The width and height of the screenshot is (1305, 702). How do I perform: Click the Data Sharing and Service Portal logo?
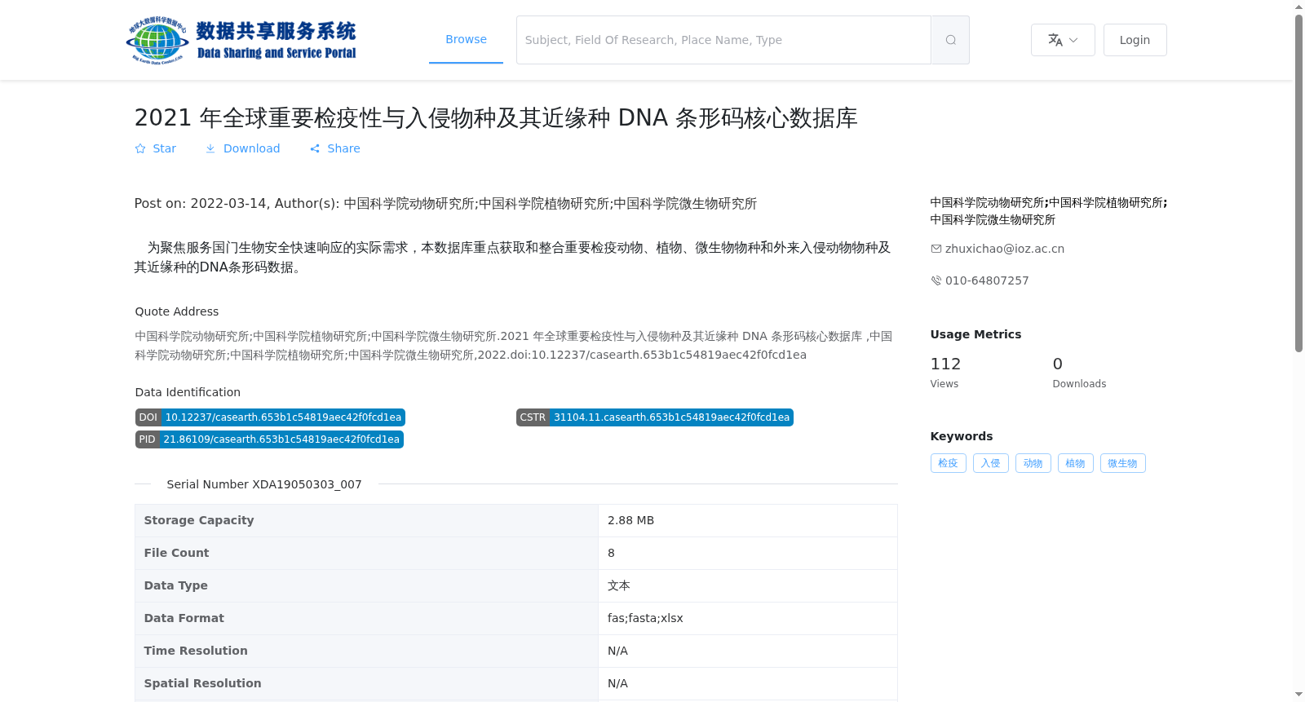241,40
